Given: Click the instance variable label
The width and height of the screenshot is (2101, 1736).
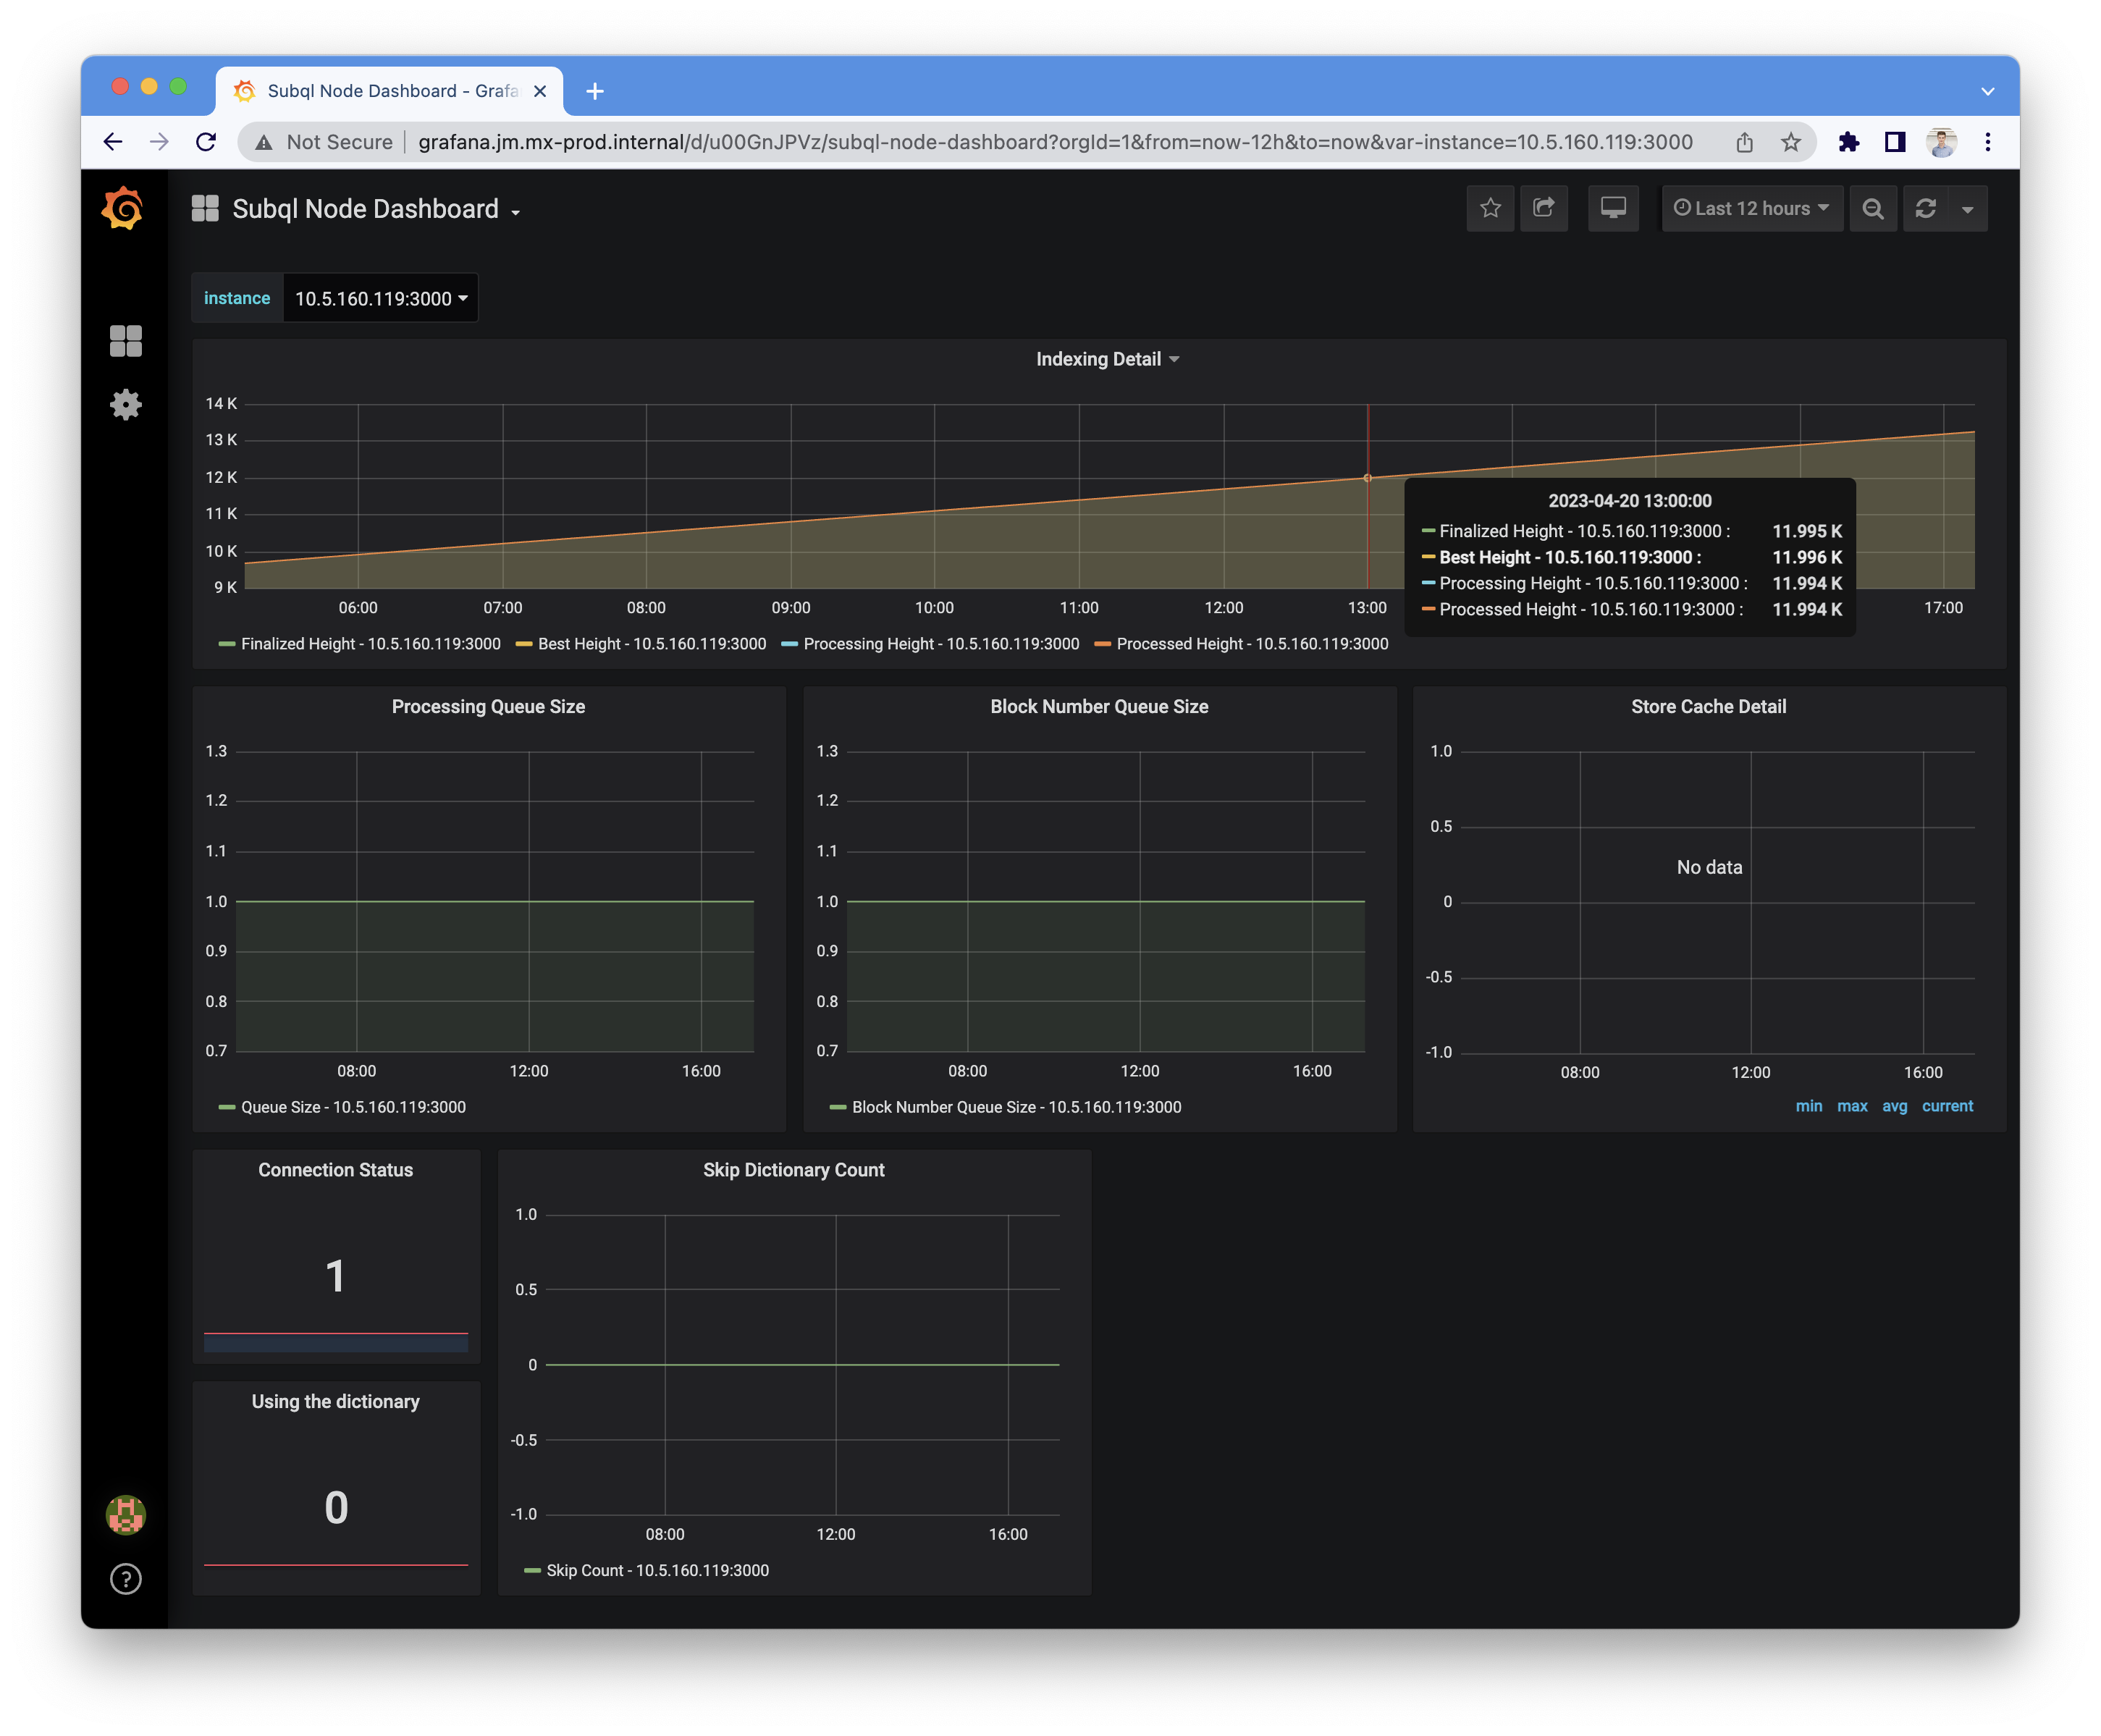Looking at the screenshot, I should (x=237, y=298).
